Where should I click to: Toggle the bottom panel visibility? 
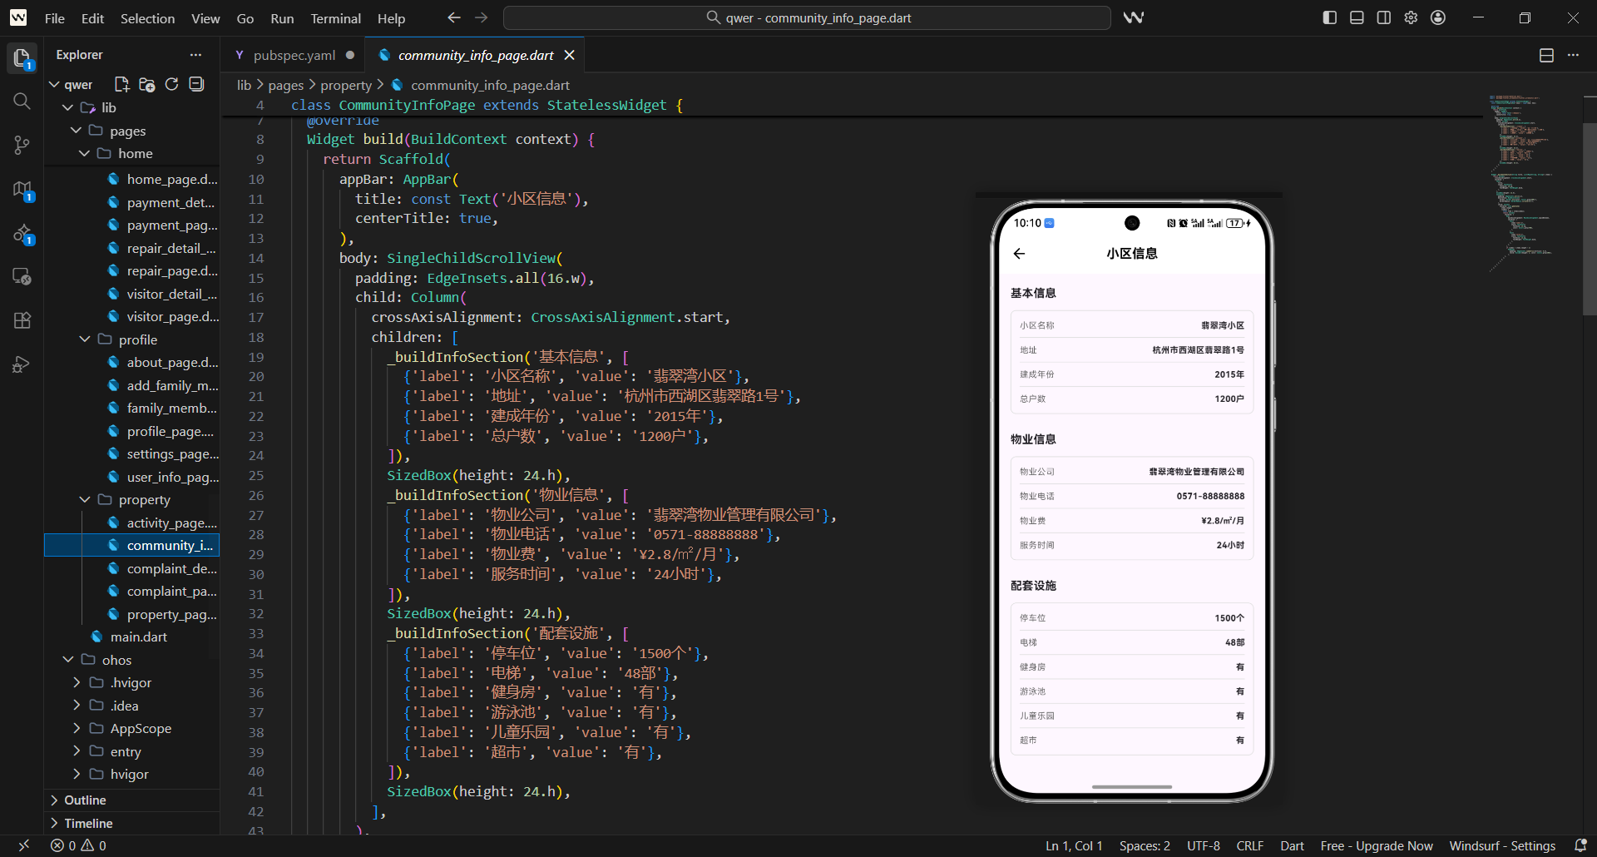click(x=1357, y=17)
